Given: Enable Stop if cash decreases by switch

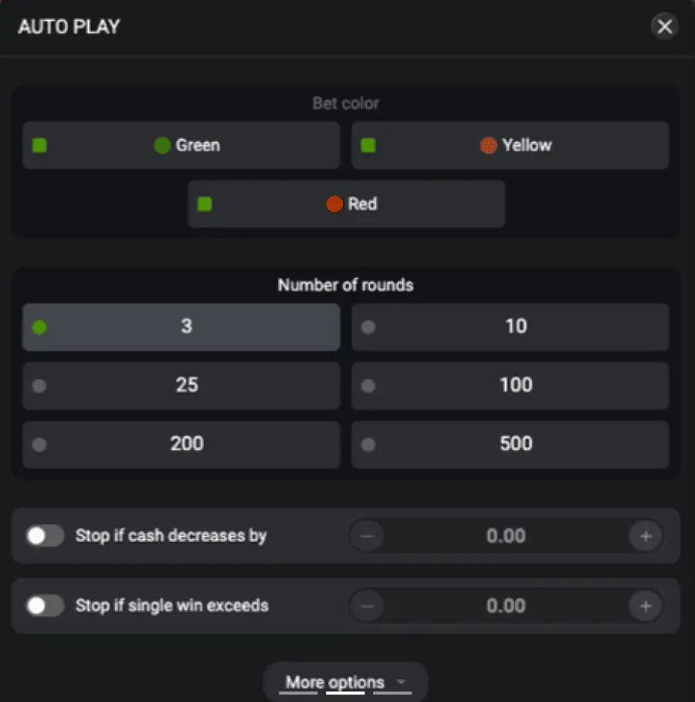Looking at the screenshot, I should 45,535.
